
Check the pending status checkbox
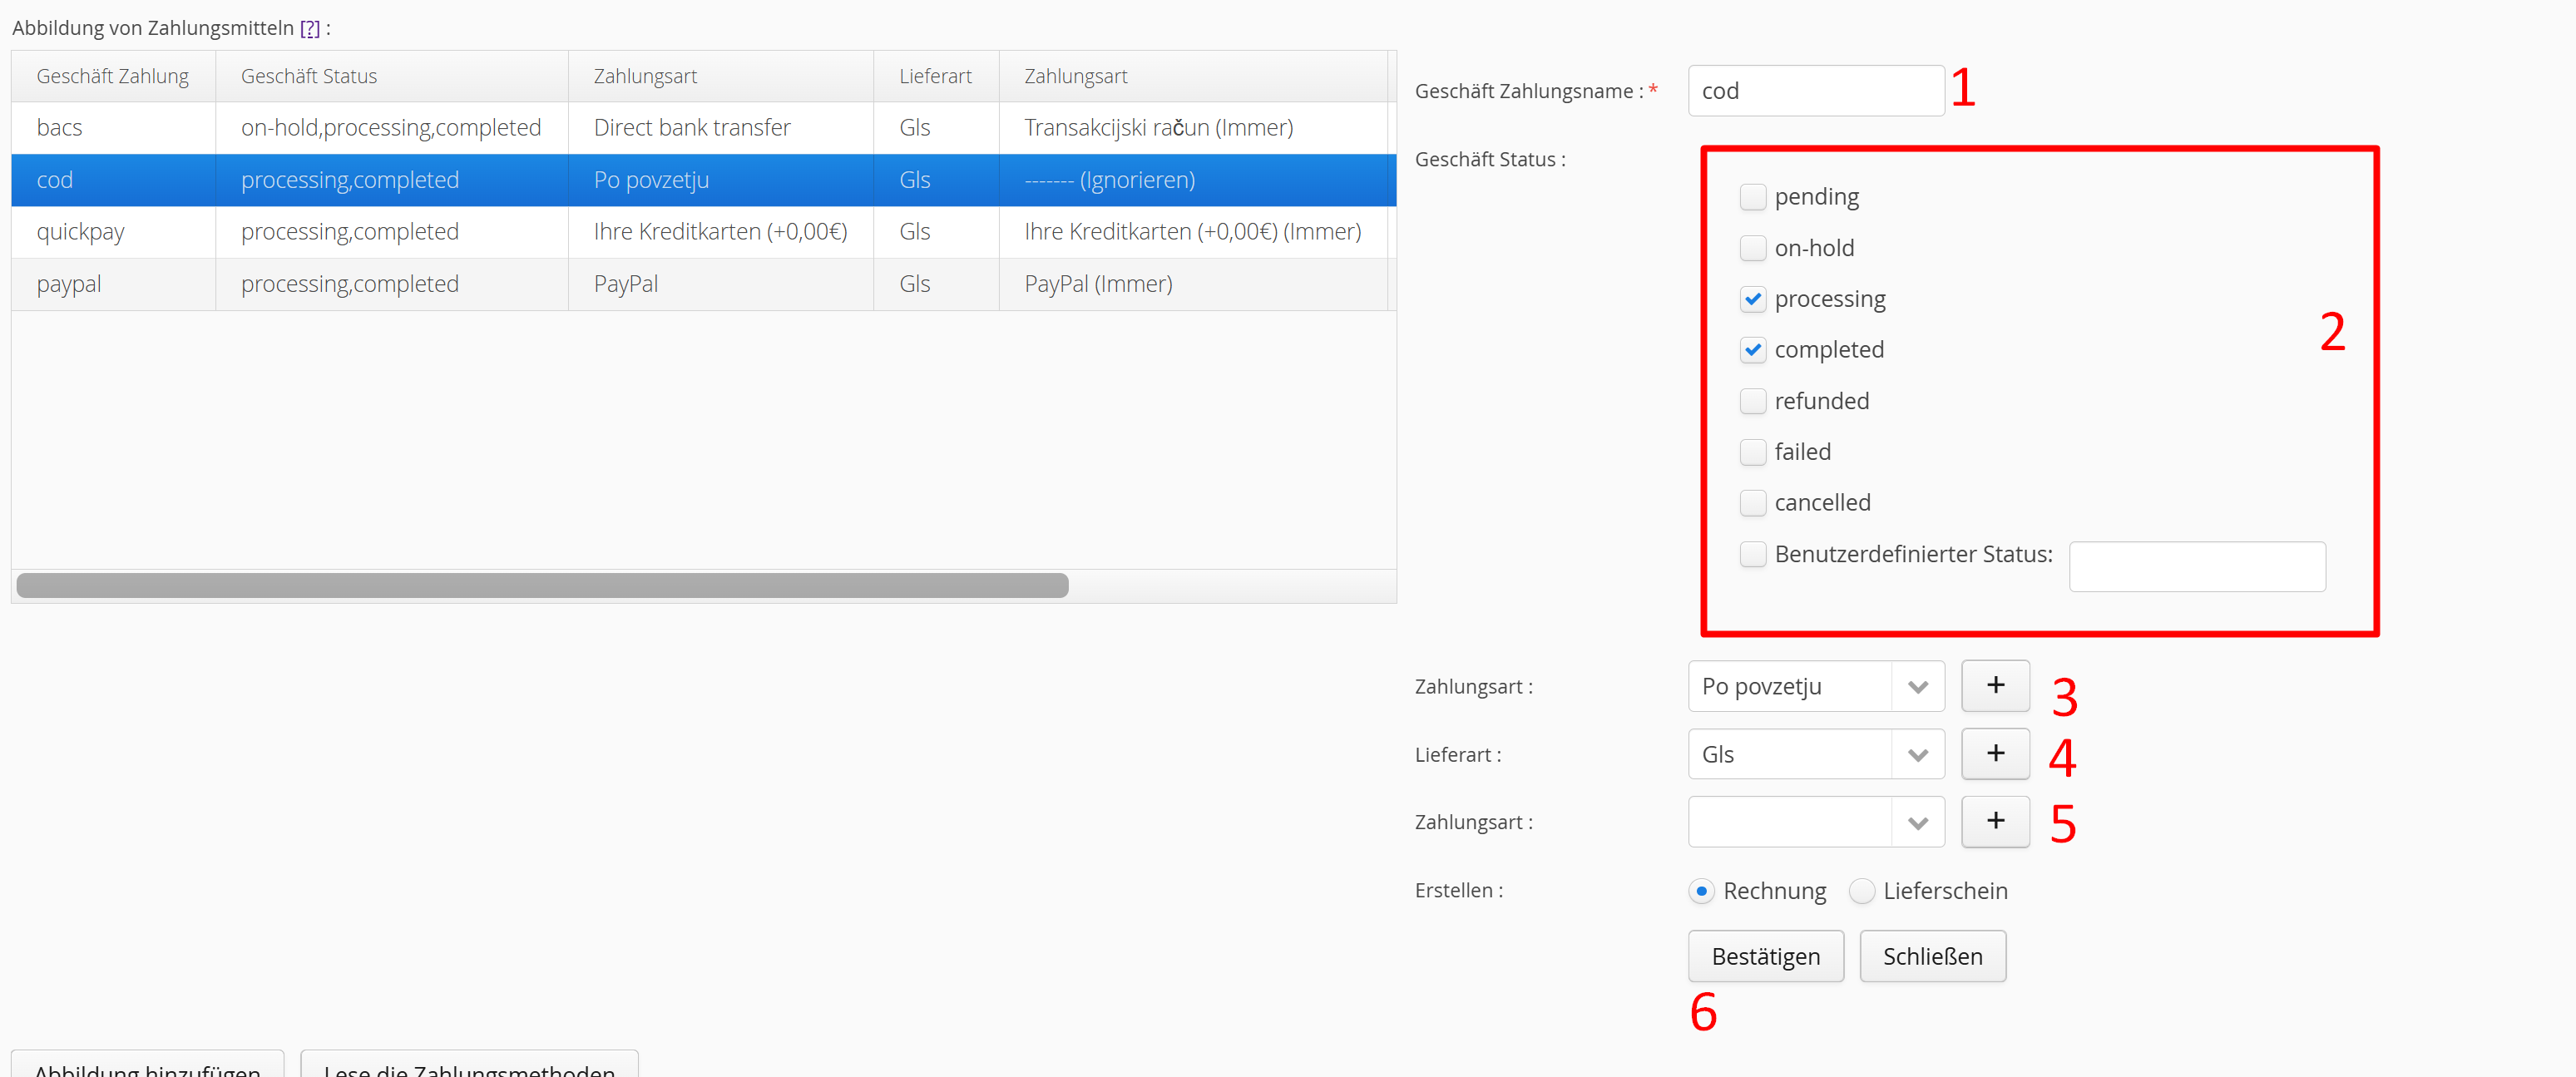(x=1752, y=197)
